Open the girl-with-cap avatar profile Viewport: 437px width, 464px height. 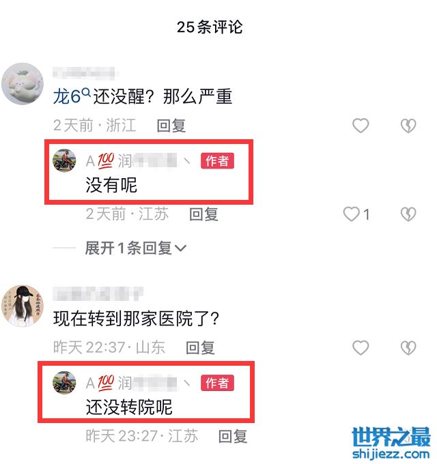pyautogui.click(x=23, y=306)
